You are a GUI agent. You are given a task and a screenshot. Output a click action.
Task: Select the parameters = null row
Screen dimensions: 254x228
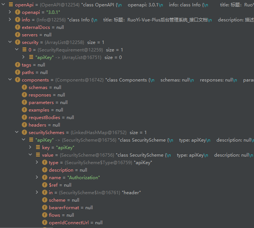[127, 102]
